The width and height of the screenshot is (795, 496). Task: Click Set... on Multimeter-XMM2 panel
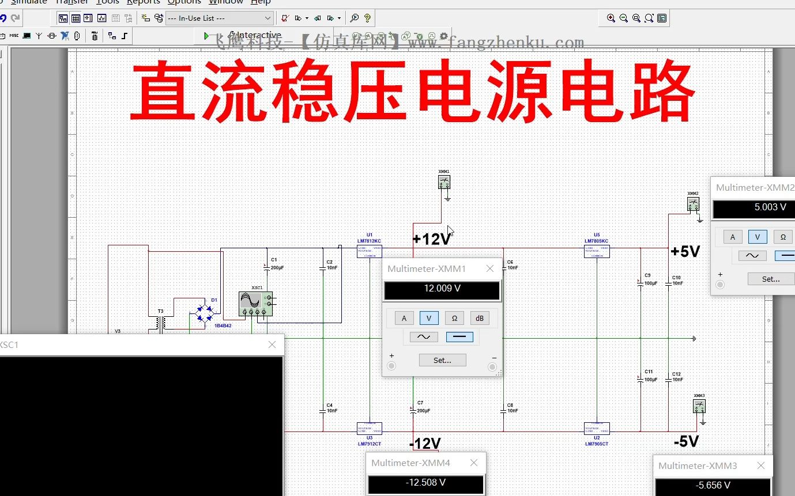tap(771, 278)
